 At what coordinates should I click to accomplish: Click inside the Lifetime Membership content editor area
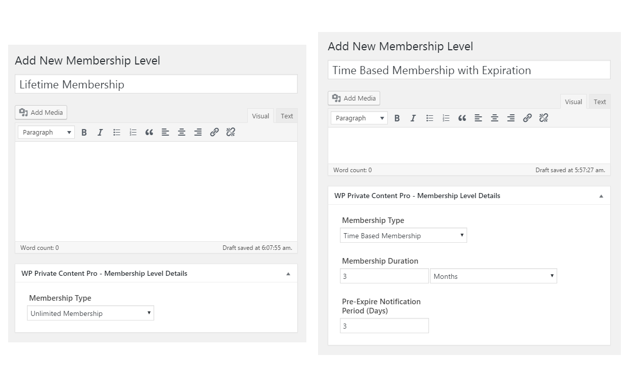(156, 191)
